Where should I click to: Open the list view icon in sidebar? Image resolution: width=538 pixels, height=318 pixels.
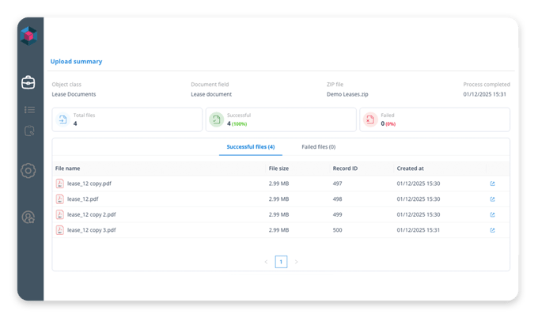coord(29,110)
